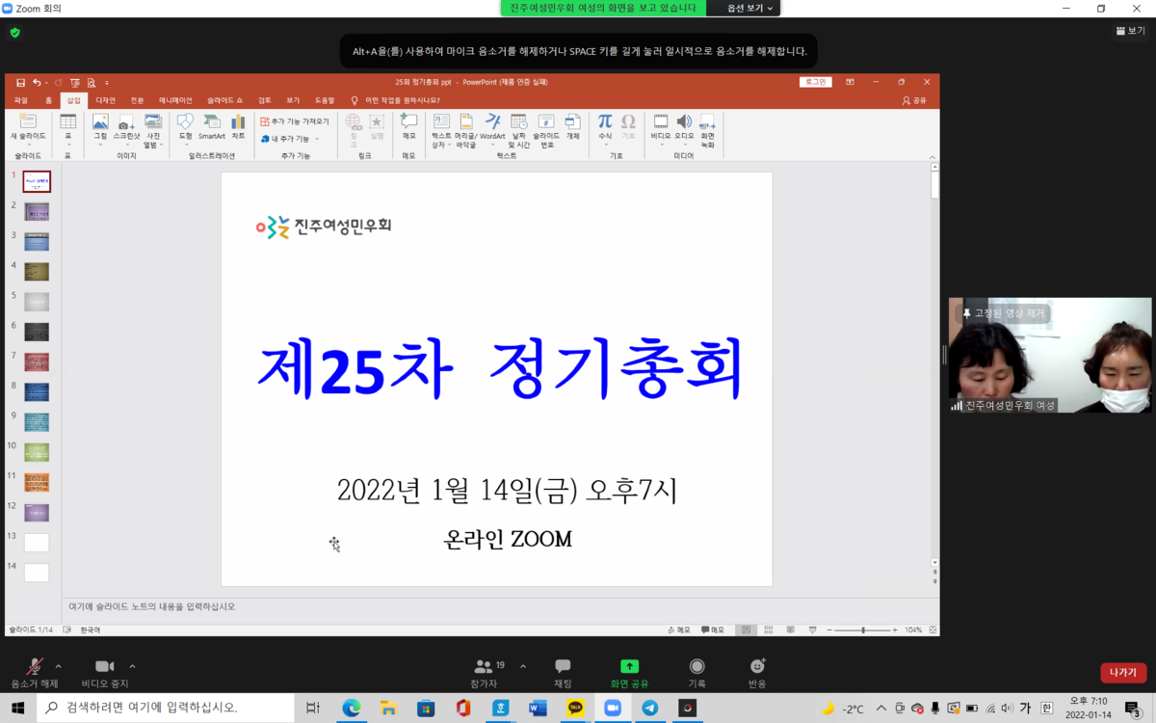Click the green Zoom encryption shield icon

(14, 32)
